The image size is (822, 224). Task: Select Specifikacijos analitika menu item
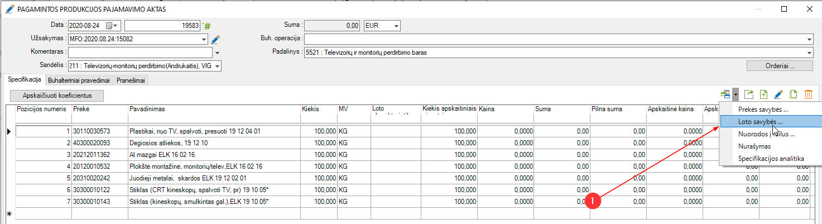click(x=771, y=159)
